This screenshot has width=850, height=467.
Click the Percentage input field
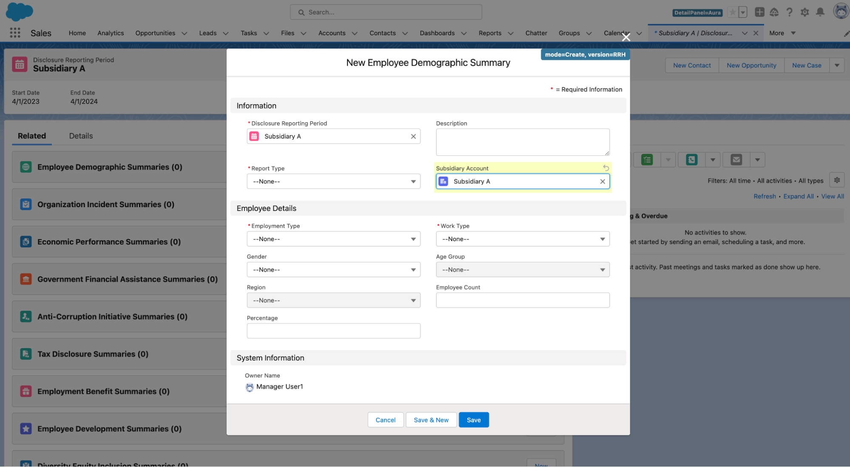tap(333, 330)
